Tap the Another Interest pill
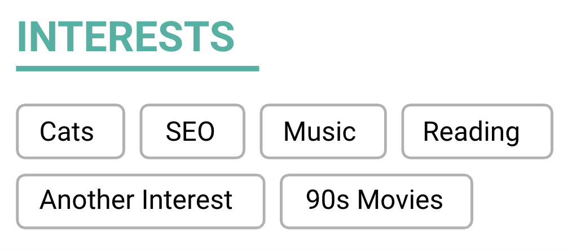The height and width of the screenshot is (250, 572). point(140,201)
